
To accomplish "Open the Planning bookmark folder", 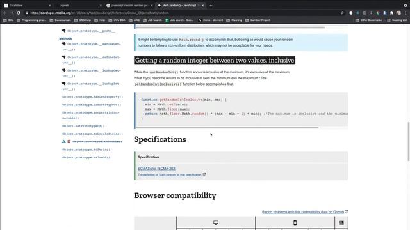I will 234,20.
